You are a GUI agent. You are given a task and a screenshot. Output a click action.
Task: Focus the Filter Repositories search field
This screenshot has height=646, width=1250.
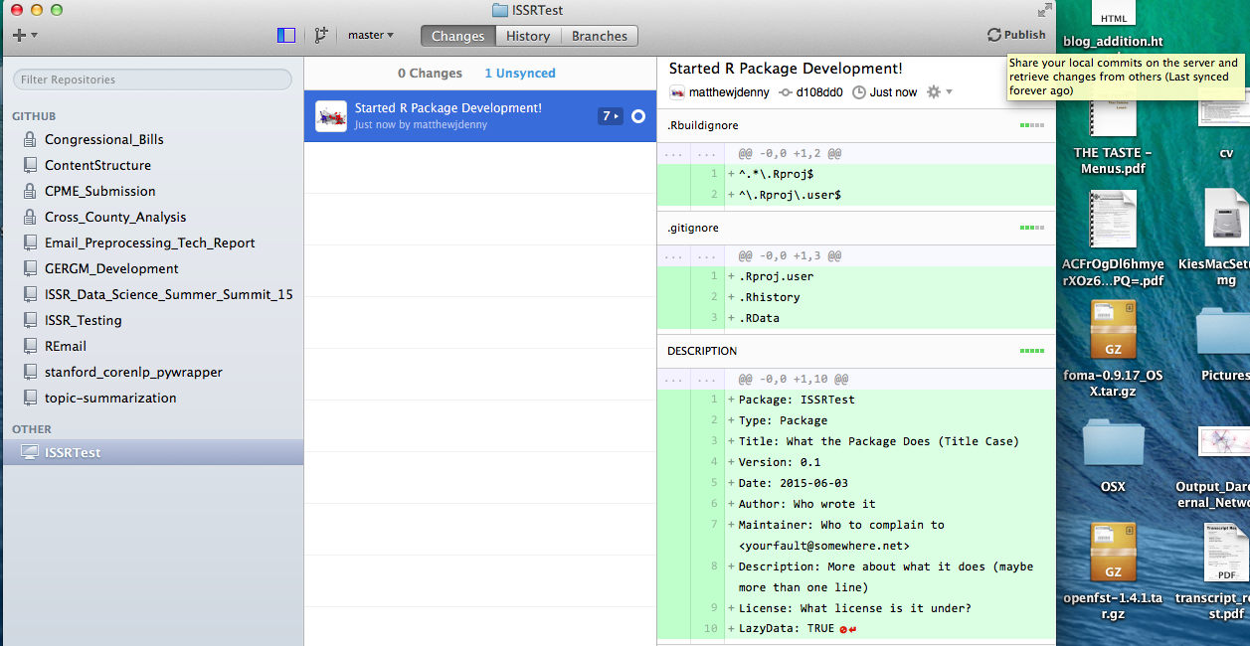pyautogui.click(x=153, y=80)
